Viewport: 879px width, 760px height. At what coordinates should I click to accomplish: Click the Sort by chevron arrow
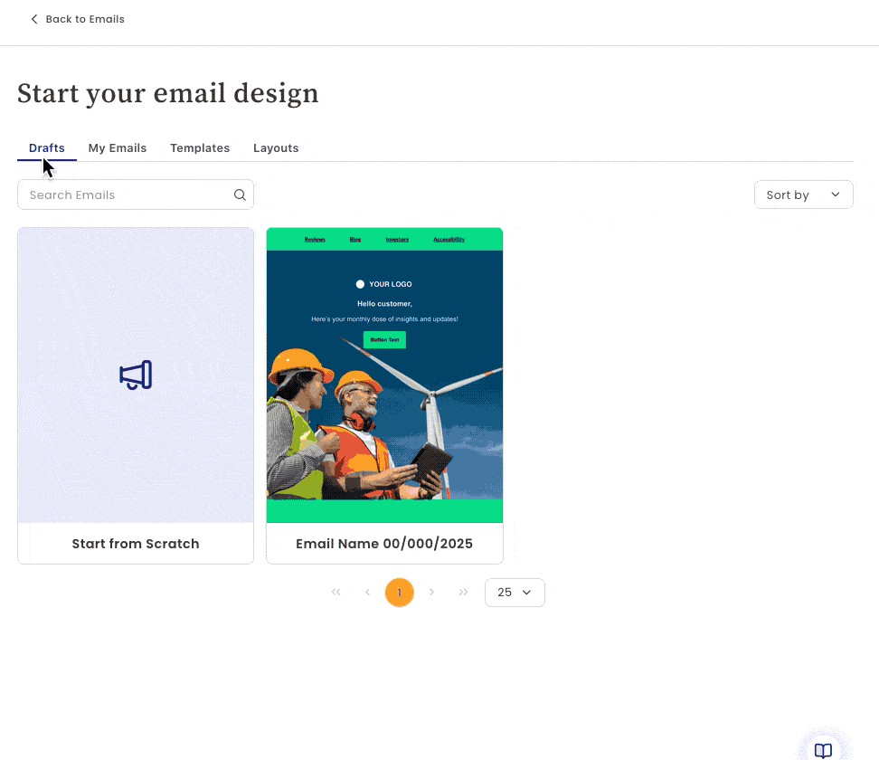tap(836, 195)
